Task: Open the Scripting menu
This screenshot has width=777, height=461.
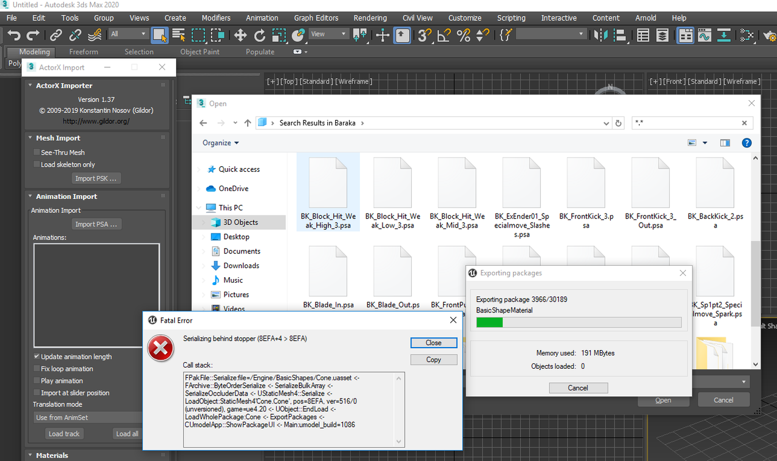Action: (x=511, y=18)
